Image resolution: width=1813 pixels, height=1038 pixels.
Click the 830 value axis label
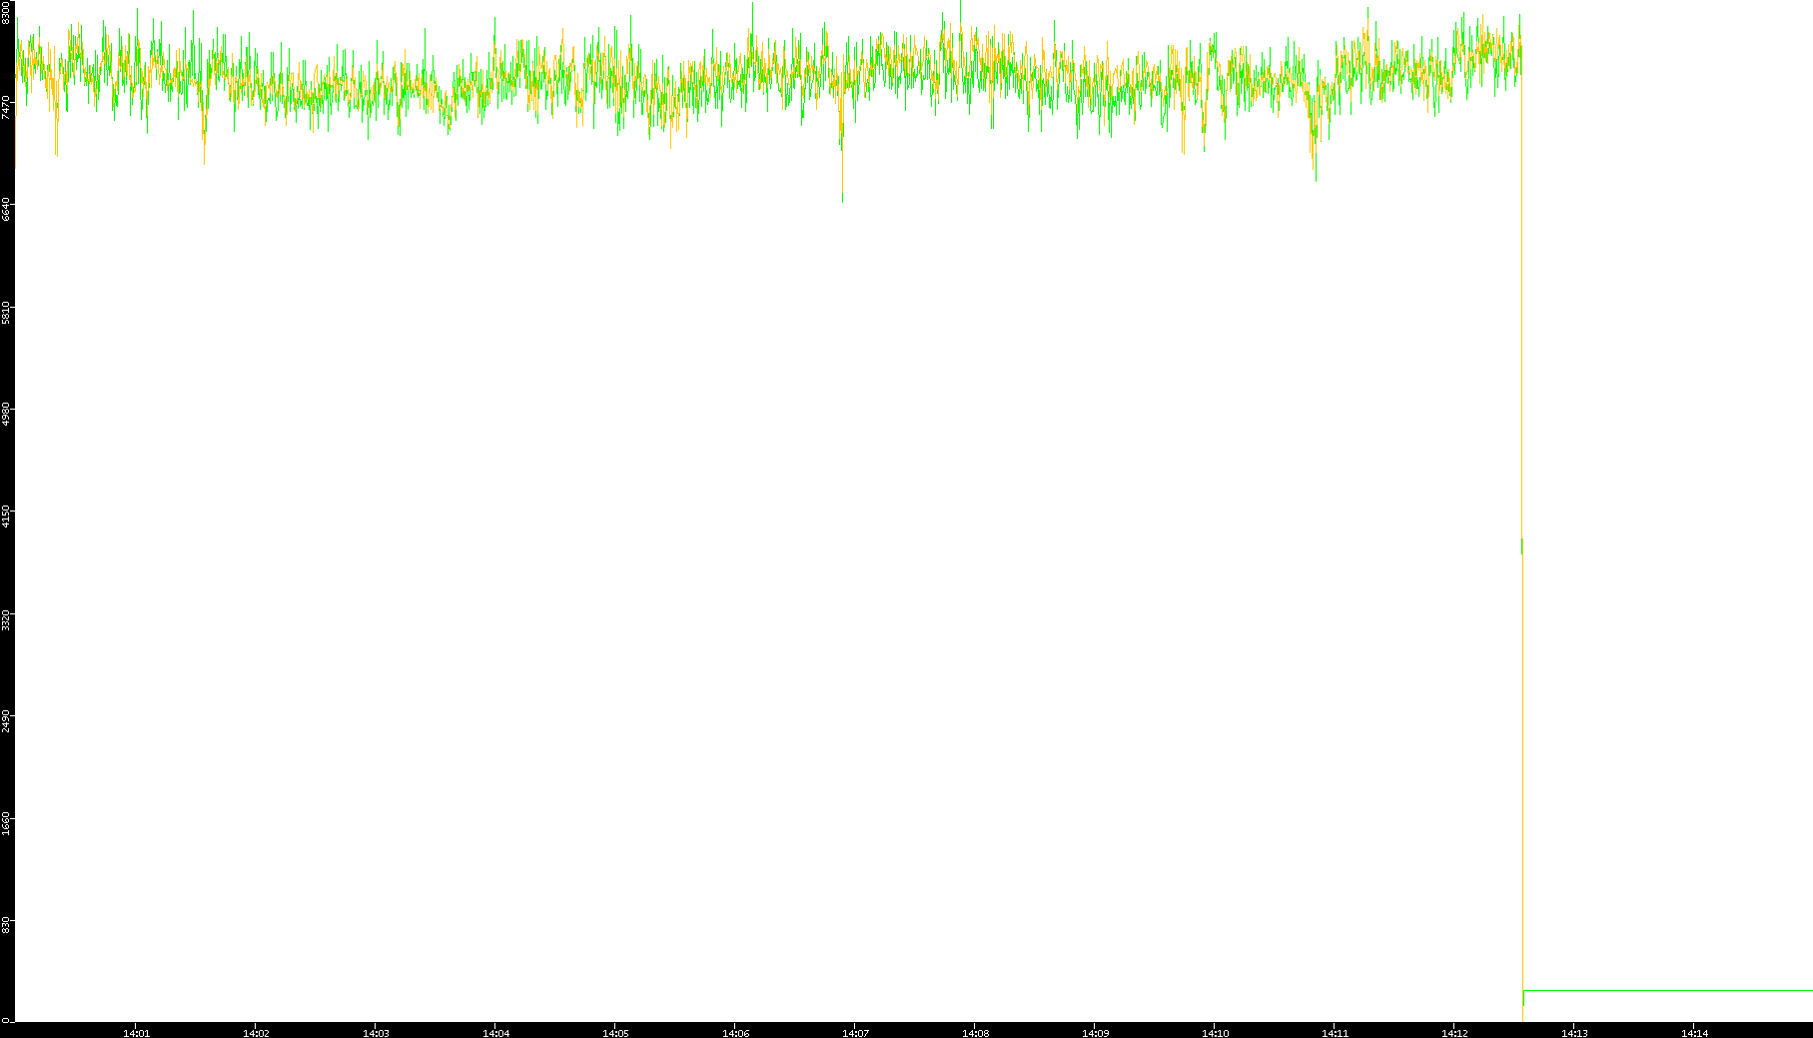coord(6,927)
